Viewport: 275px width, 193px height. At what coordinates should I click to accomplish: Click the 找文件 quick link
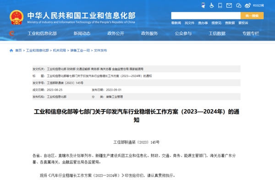tap(190, 22)
